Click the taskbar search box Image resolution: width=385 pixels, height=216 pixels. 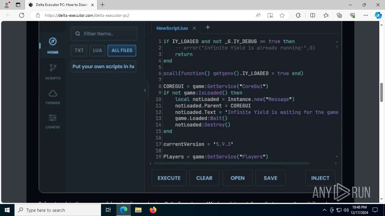(x=58, y=210)
